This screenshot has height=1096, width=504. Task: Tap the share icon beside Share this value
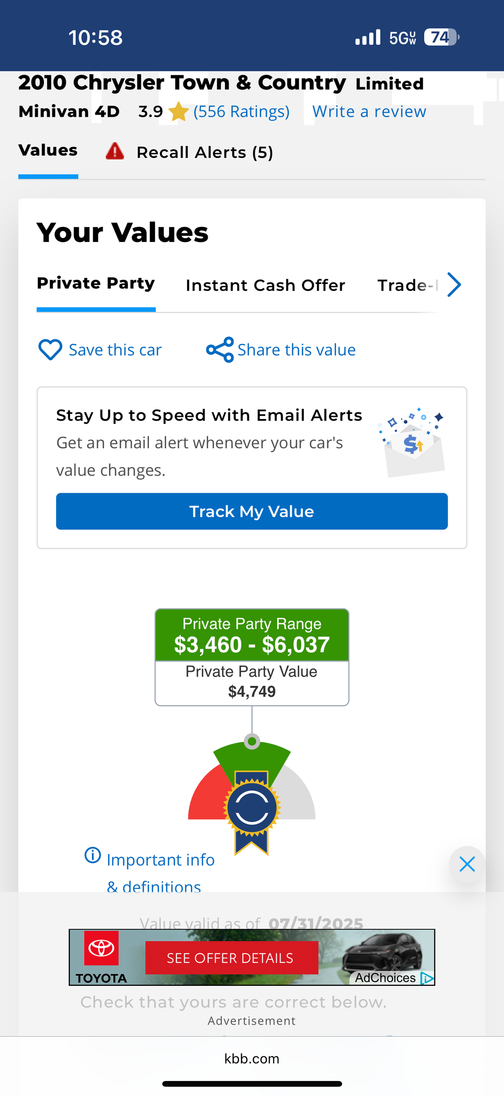pos(220,349)
